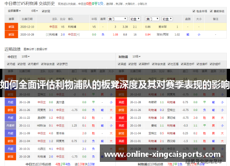Uncheck 社区盾 in the 利物浦 filters

[x=169, y=64]
